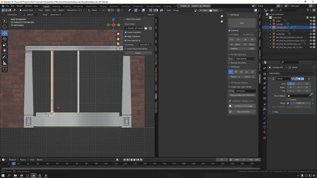Open File Explorer from the taskbar
This screenshot has height=178, width=317.
pos(15,176)
